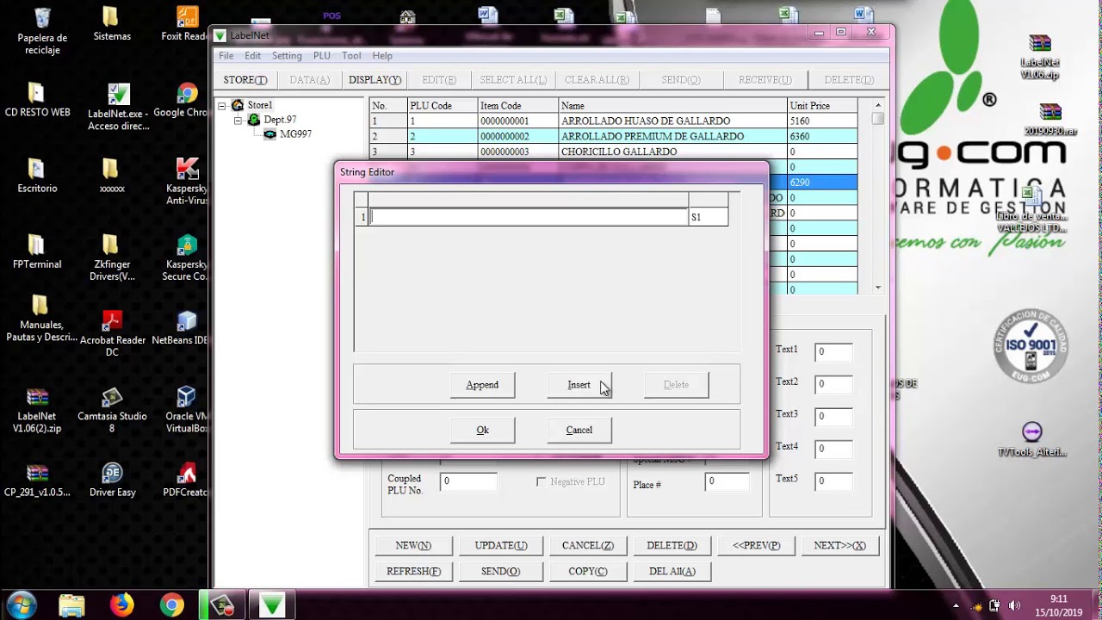Collapse the Store1 tree node
The height and width of the screenshot is (620, 1102).
click(221, 106)
